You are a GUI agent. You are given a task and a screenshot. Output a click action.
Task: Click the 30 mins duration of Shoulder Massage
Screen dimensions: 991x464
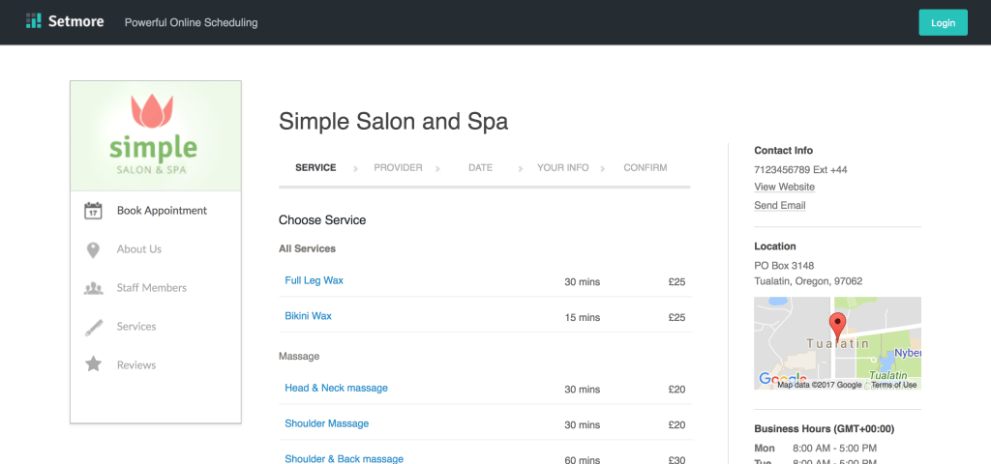click(x=582, y=425)
